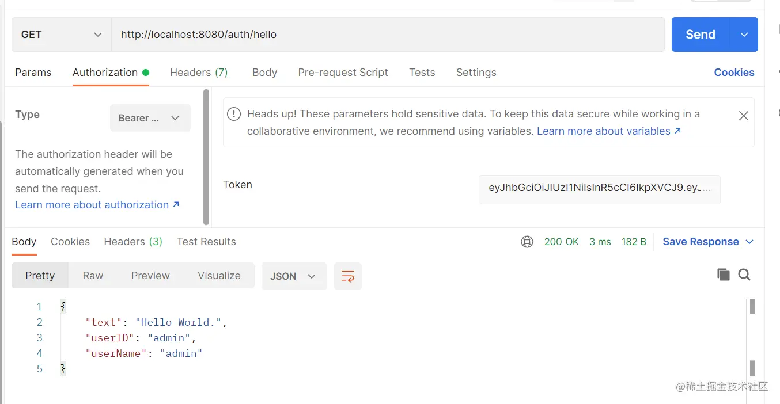
Task: Click the Type label
Action: click(27, 115)
